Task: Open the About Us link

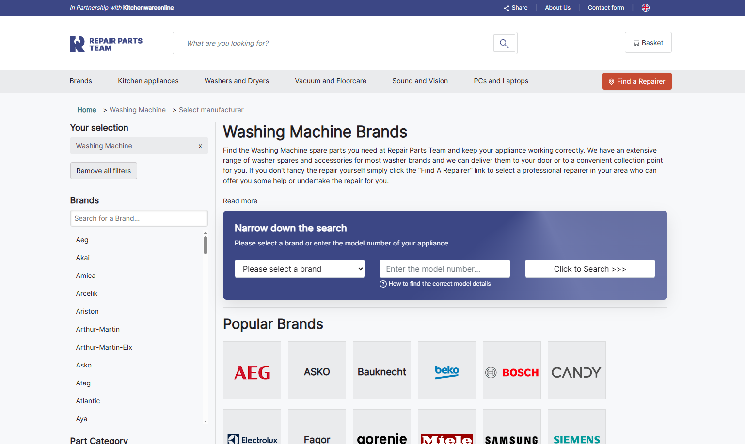Action: pyautogui.click(x=558, y=8)
